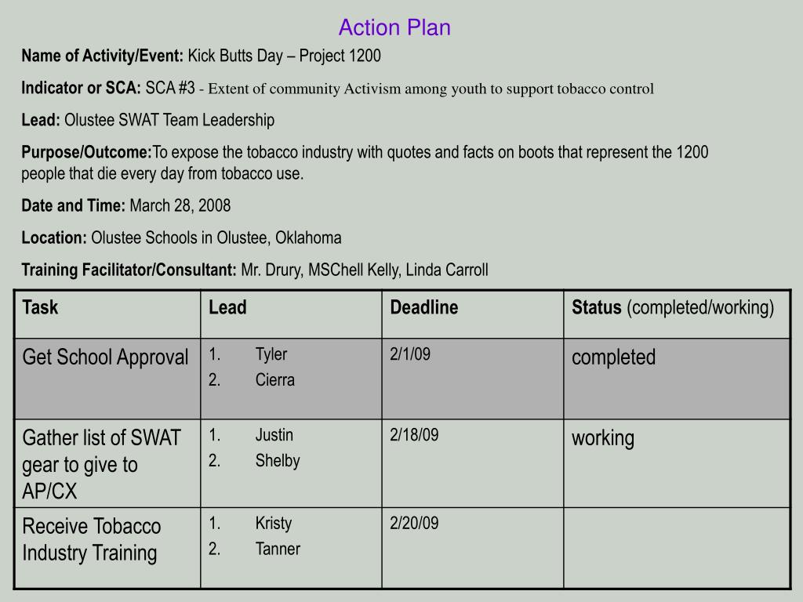Select the 2/20/09 deadline cell
The height and width of the screenshot is (602, 803).
point(414,524)
